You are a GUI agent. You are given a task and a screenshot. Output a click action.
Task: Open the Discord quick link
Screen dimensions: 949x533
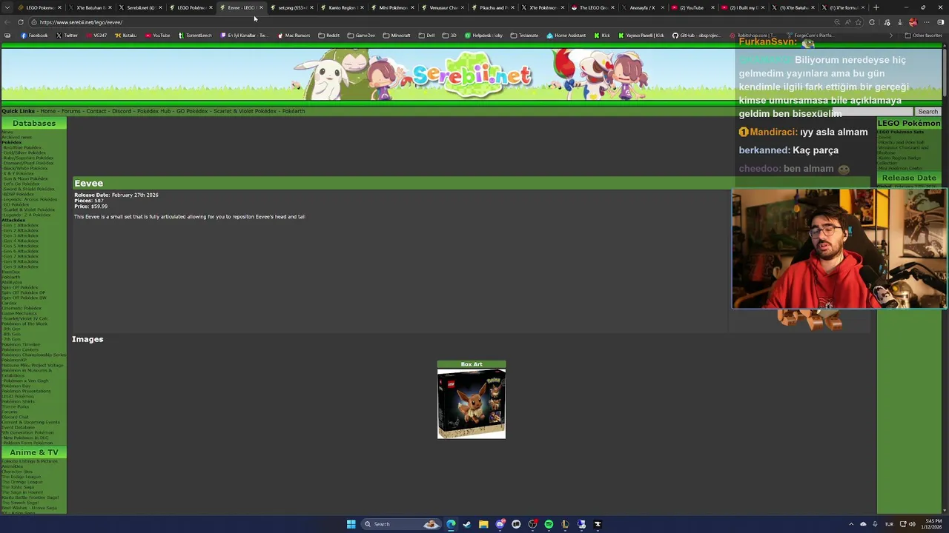122,111
